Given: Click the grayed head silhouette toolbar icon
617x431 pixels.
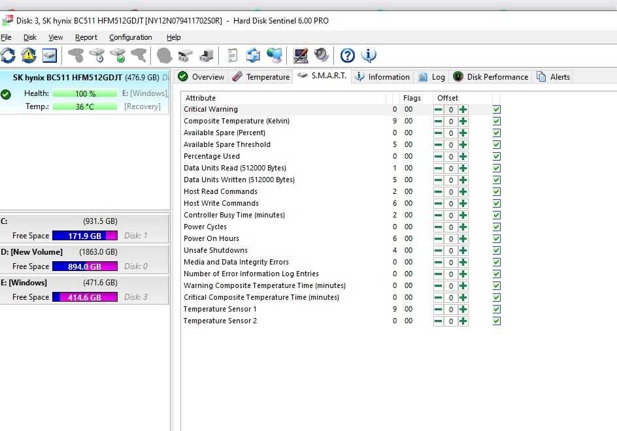Looking at the screenshot, I should pos(165,56).
